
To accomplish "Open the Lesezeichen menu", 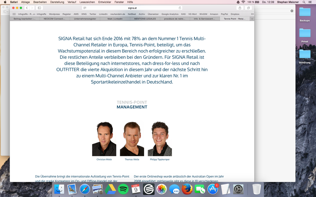I will pyautogui.click(x=87, y=2).
